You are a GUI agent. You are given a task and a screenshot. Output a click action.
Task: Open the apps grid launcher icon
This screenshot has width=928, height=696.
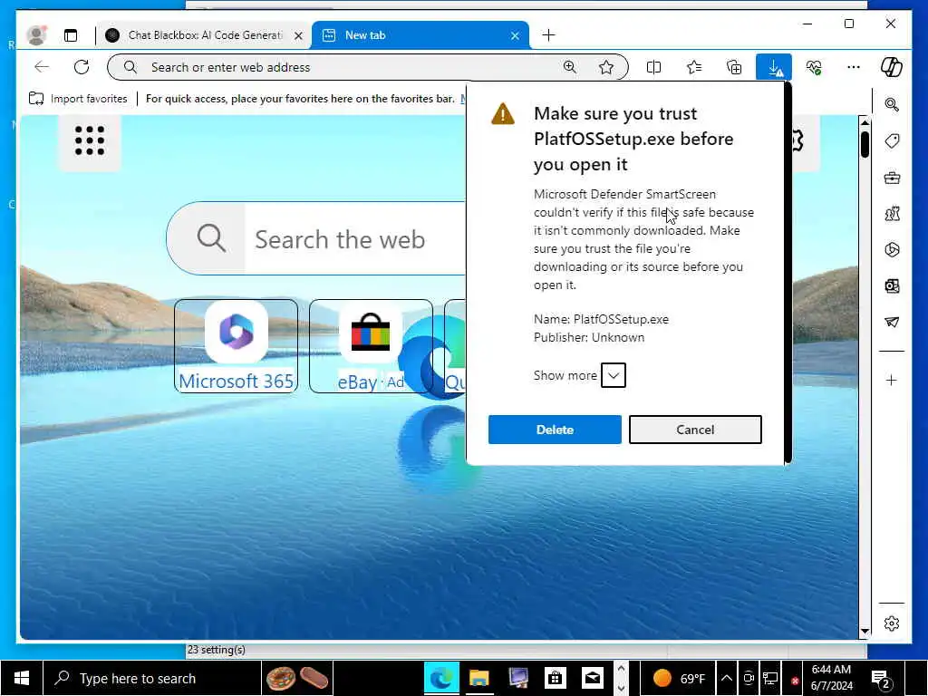point(90,140)
